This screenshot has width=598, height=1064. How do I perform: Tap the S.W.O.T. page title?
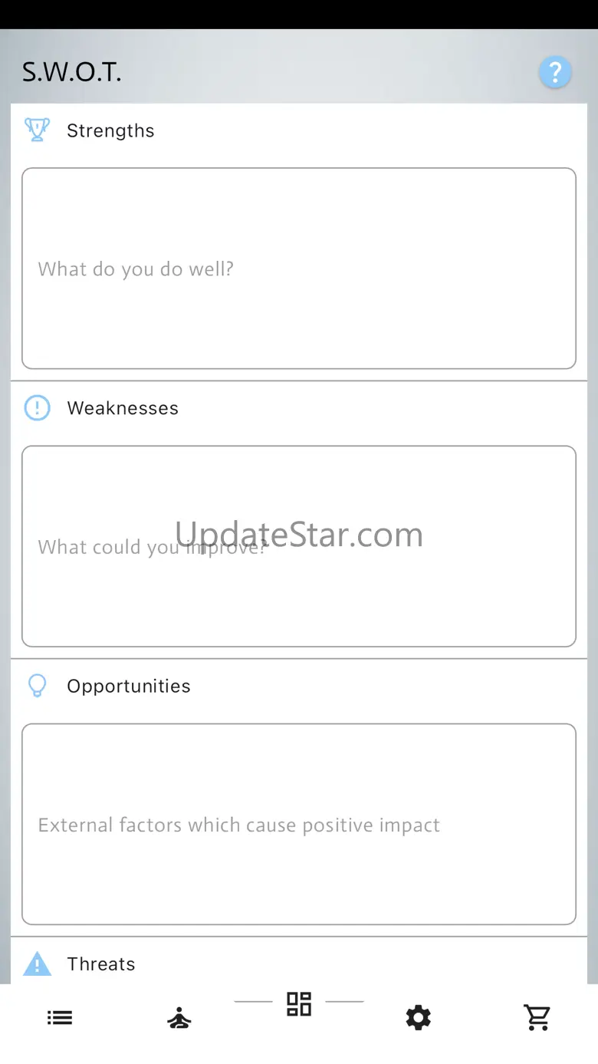pos(71,73)
